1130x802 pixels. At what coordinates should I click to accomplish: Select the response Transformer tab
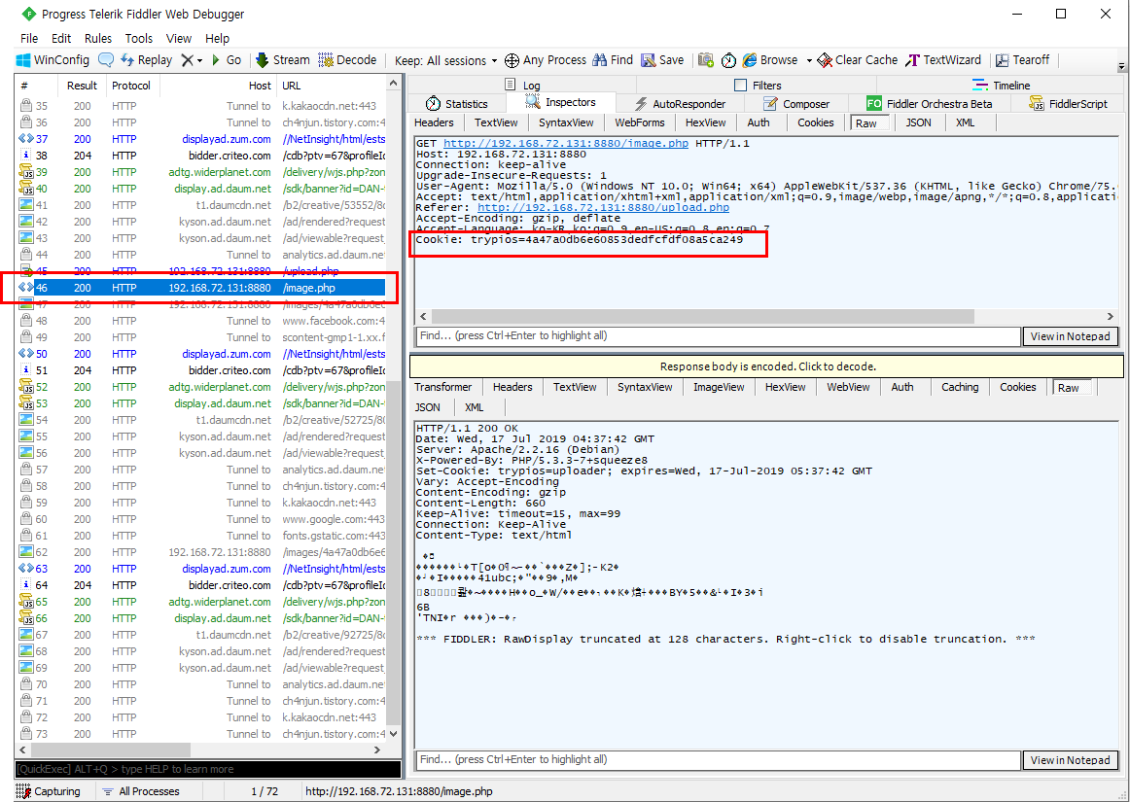tap(443, 387)
